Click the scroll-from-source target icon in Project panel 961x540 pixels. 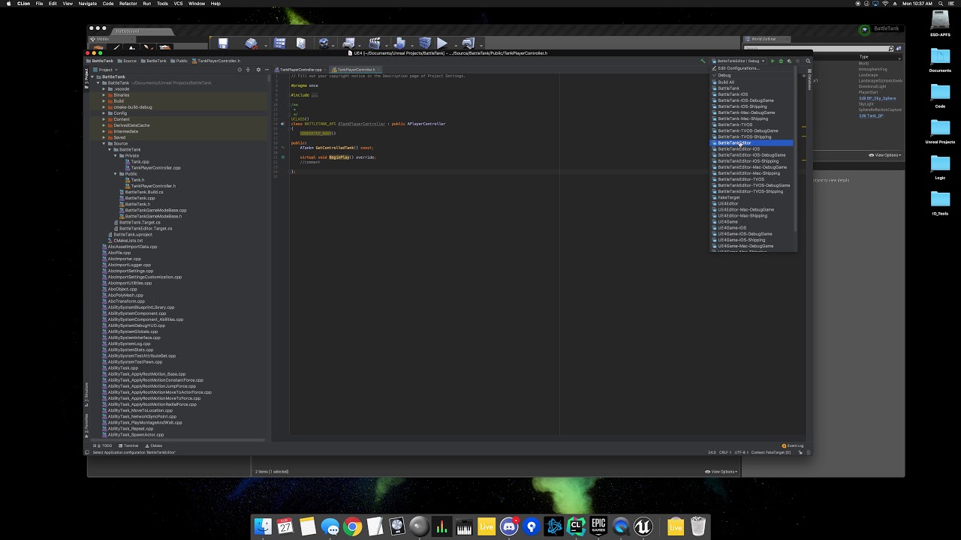pyautogui.click(x=239, y=70)
